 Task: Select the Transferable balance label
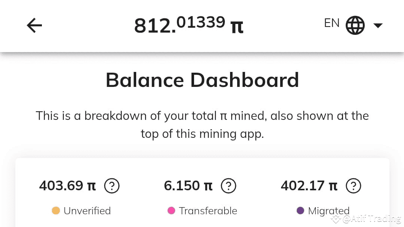(208, 211)
